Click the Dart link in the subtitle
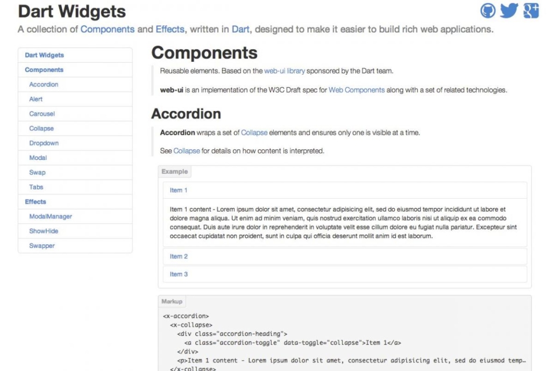 240,29
